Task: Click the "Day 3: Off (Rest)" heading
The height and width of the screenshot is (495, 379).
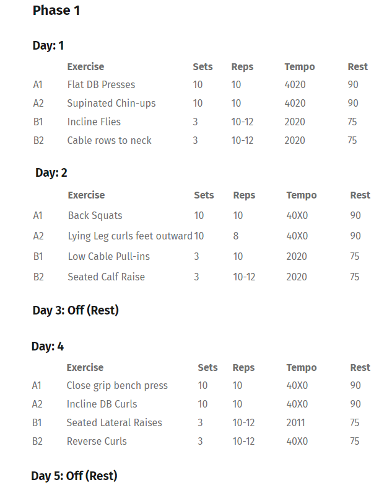Action: tap(76, 310)
